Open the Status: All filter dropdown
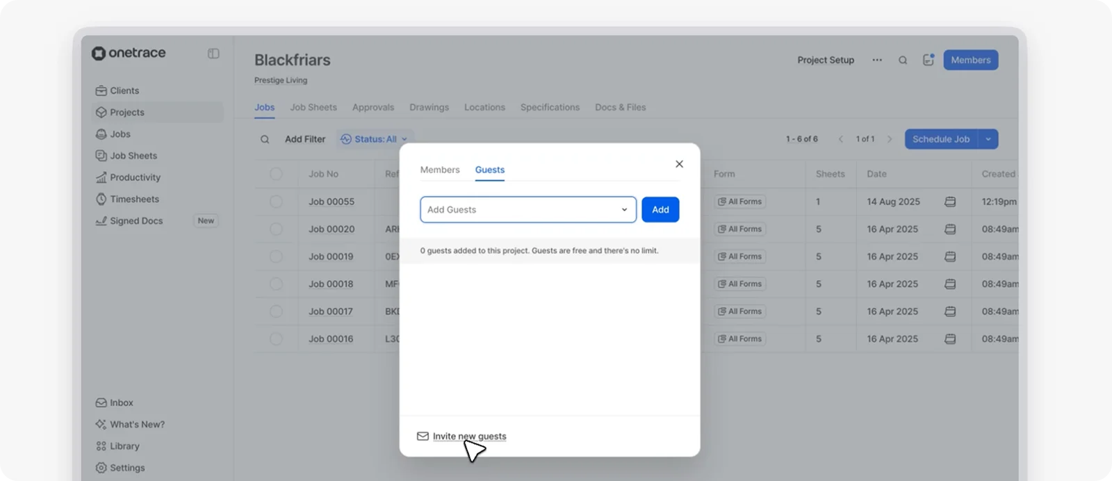Screen dimensions: 1112x481 click(375, 139)
